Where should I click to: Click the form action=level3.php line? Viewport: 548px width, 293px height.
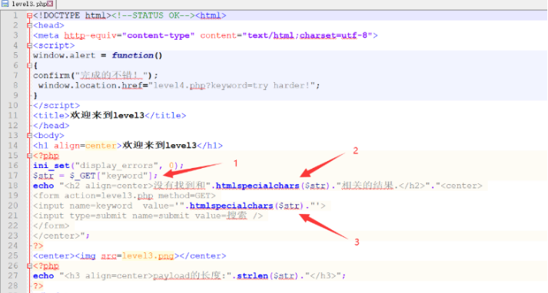(125, 196)
